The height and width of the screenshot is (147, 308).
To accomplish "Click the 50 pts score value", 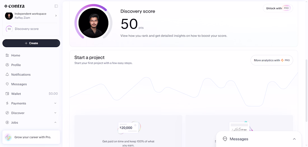I will click(x=132, y=24).
